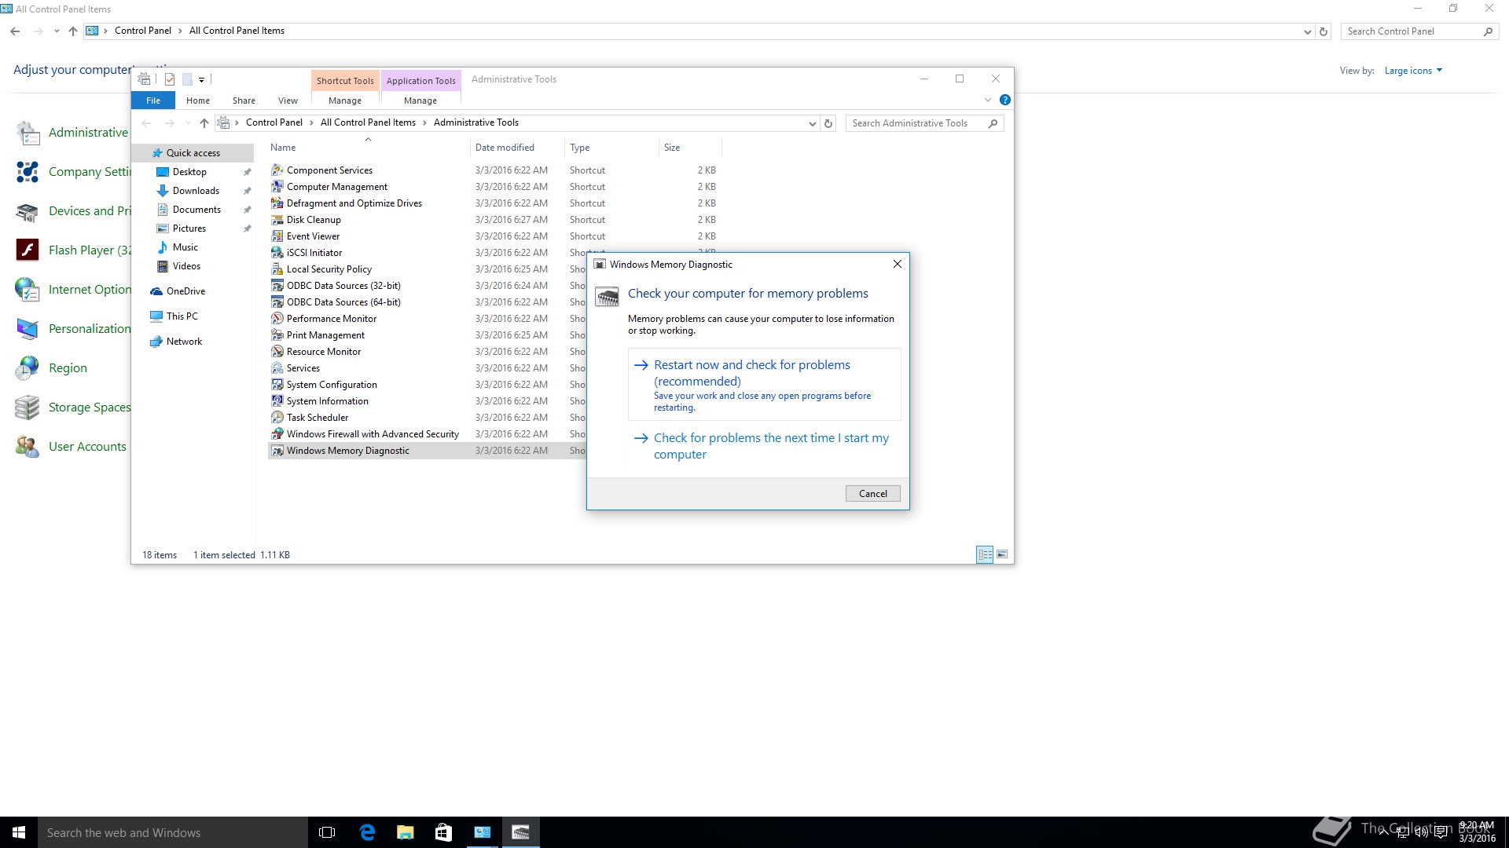
Task: Select Downloads in navigation pane
Action: click(x=196, y=191)
